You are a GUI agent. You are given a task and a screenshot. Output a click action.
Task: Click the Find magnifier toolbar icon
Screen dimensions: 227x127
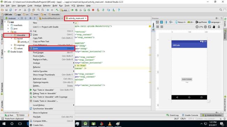pyautogui.click(x=38, y=10)
